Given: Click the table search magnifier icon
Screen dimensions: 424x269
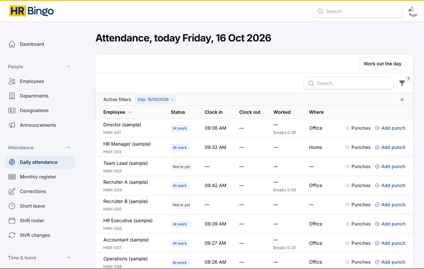Looking at the screenshot, I should [x=311, y=83].
